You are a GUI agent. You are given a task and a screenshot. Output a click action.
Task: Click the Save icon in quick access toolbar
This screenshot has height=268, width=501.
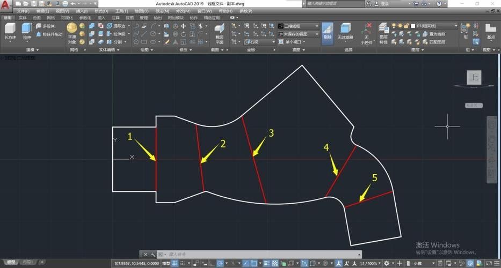point(33,4)
